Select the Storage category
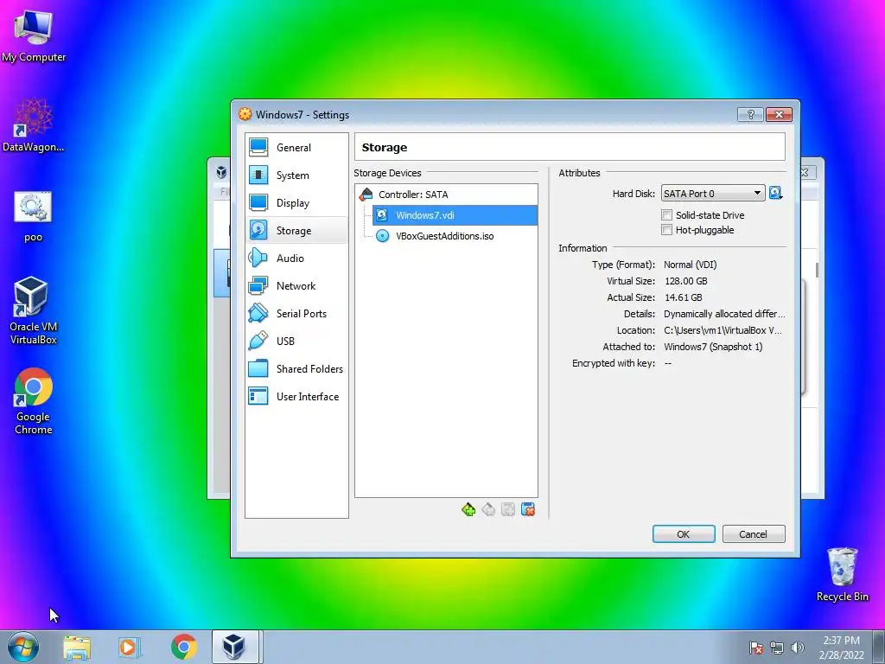 click(296, 230)
